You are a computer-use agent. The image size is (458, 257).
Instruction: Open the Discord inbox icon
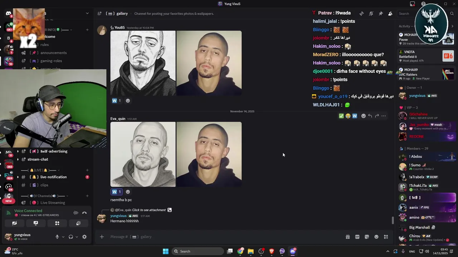[x=413, y=4]
